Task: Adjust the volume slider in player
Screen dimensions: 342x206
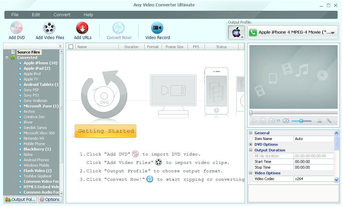Action: (301, 121)
